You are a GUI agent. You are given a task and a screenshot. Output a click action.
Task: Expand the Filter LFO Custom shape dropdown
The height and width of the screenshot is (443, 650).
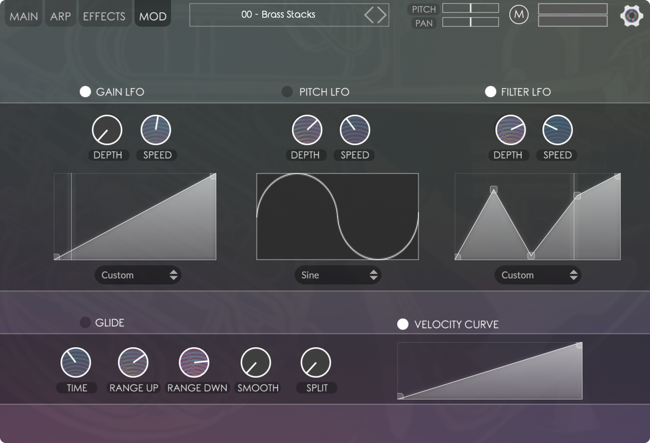(538, 275)
